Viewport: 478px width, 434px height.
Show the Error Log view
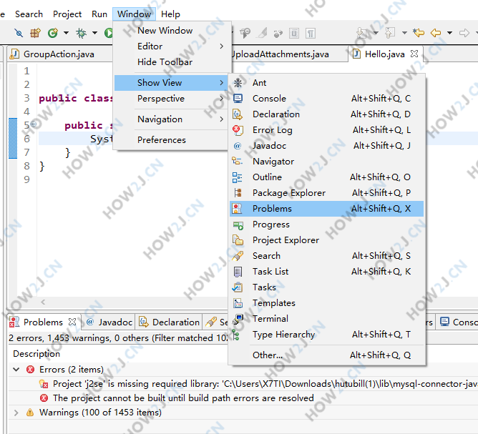327,130
